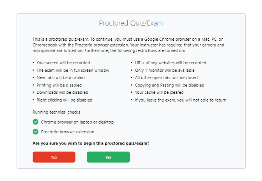The height and width of the screenshot is (181, 262).
Task: Click the green check icon beside Proctorio extension
Action: [x=36, y=132]
